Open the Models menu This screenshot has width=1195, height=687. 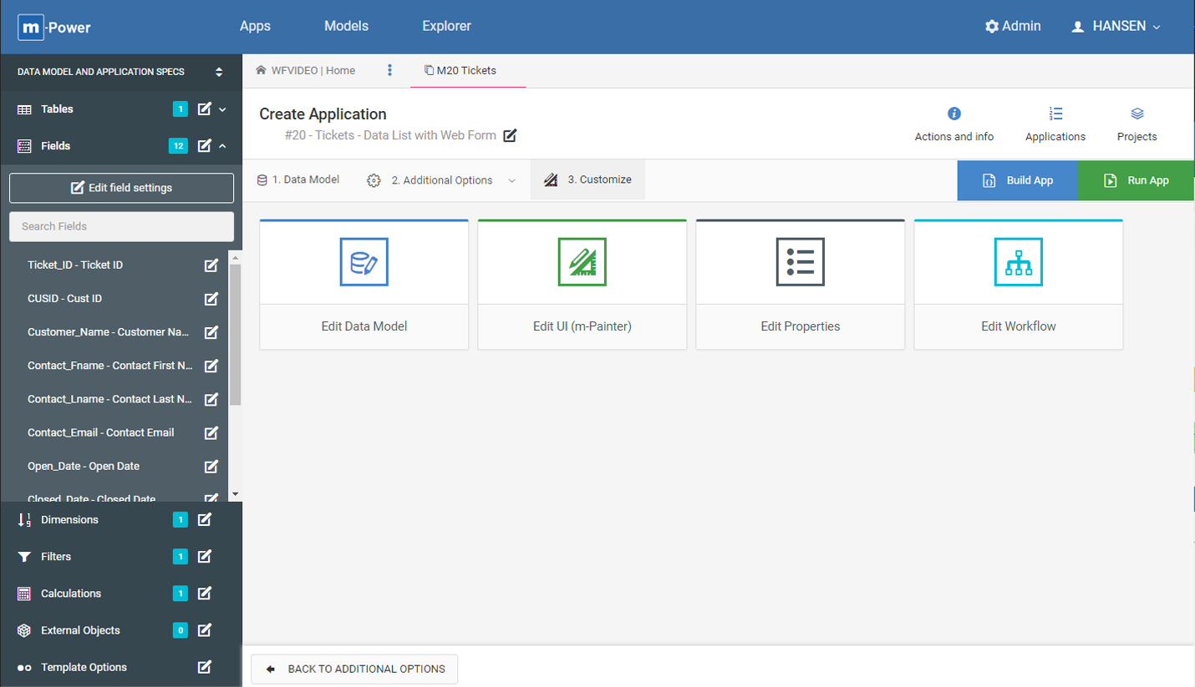point(346,27)
